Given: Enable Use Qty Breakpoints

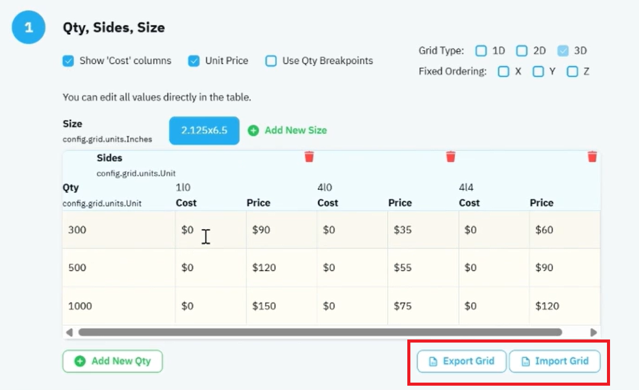Looking at the screenshot, I should click(271, 61).
